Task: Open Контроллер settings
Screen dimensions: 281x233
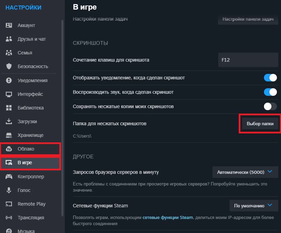Action: pos(30,177)
